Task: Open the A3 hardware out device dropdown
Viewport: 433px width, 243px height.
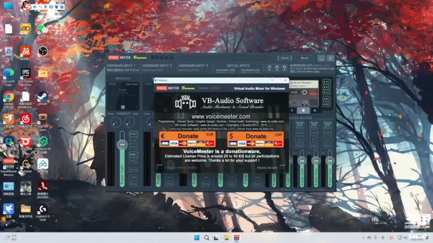Action: coord(284,68)
